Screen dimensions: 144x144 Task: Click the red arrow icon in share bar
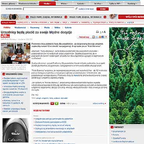point(106,37)
